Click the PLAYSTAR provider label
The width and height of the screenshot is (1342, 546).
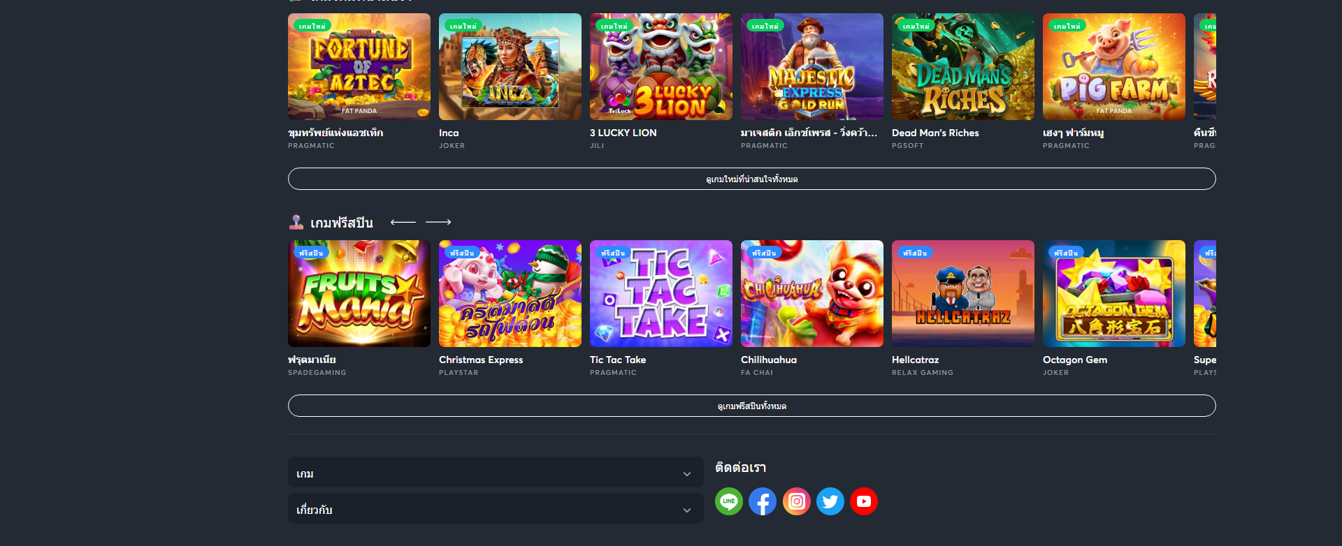click(459, 373)
